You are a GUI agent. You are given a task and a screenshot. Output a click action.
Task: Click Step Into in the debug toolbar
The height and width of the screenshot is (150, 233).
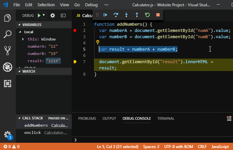click(126, 15)
